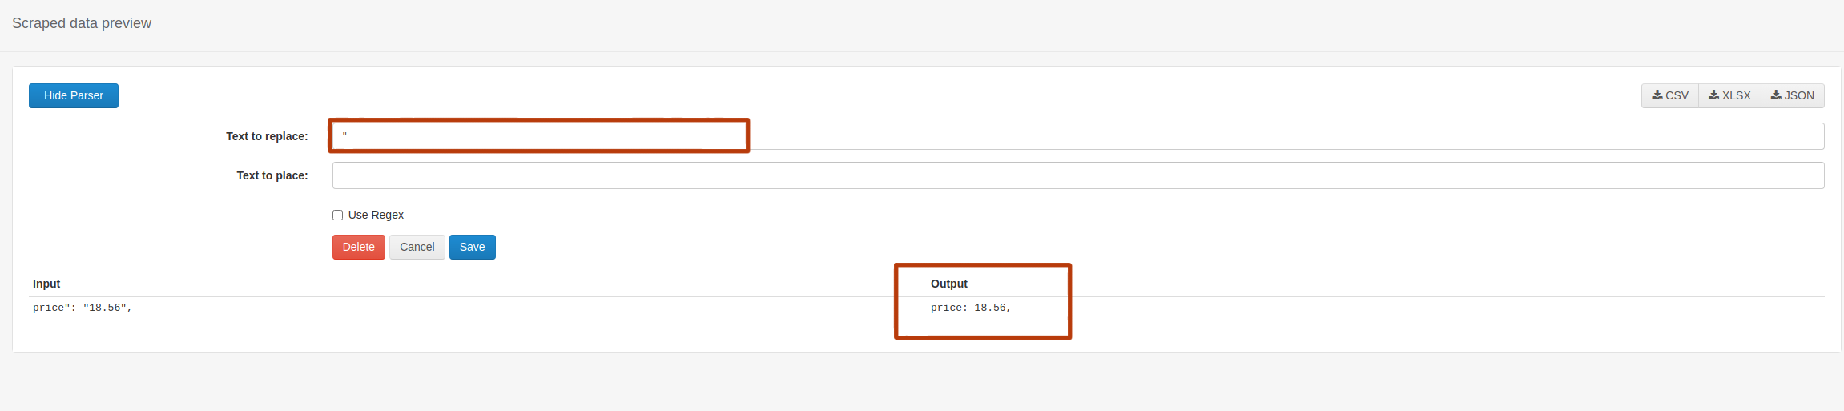Click the Scraped data preview heading
1844x411 pixels.
pos(82,23)
